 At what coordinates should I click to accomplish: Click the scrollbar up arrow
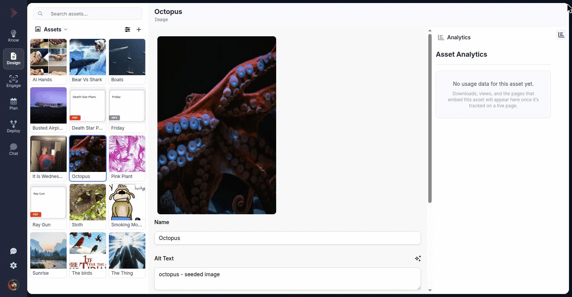click(430, 30)
